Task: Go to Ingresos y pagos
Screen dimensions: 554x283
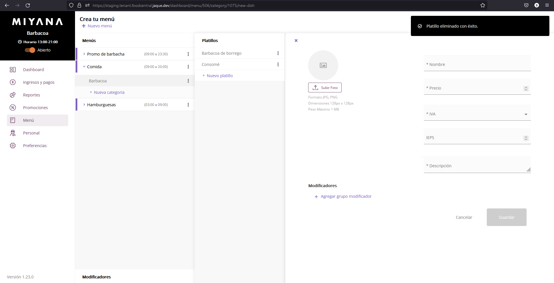Action: point(38,82)
